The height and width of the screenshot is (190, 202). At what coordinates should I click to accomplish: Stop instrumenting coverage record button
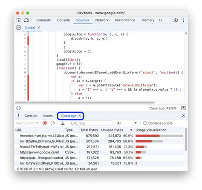click(45, 123)
